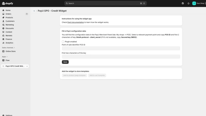Open the PayU documentation link

point(75,22)
